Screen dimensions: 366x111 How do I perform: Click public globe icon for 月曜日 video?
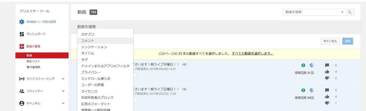click(311, 65)
